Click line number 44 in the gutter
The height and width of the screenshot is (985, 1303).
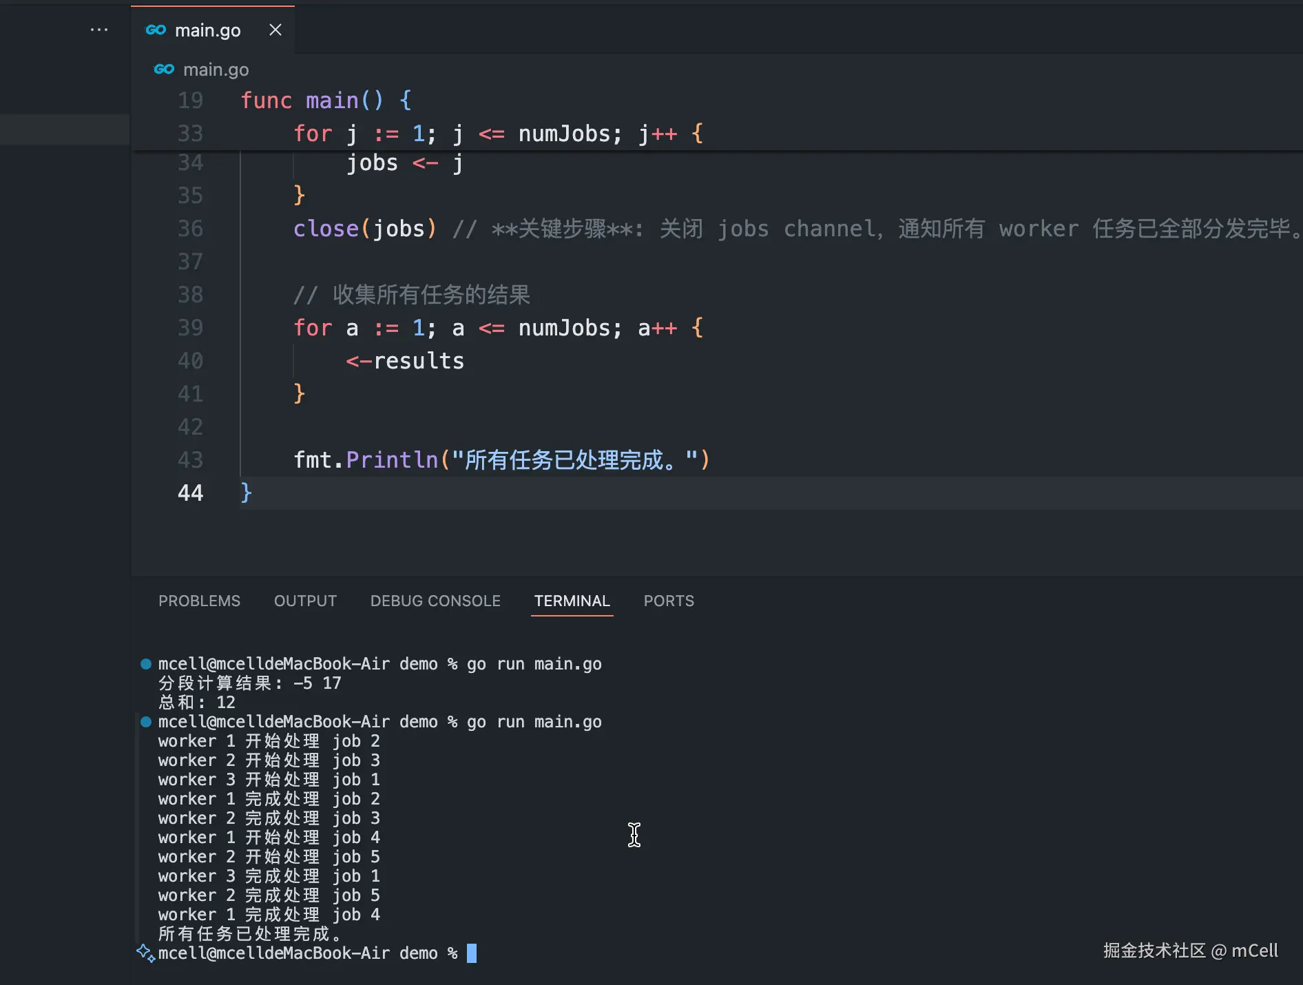click(190, 493)
